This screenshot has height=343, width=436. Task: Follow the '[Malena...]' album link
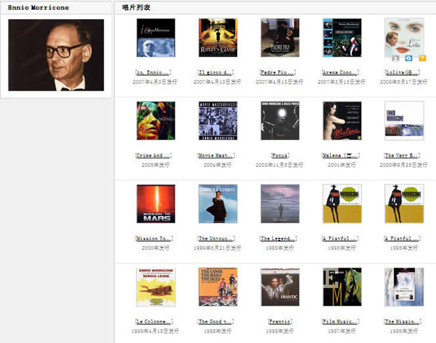[x=341, y=156]
